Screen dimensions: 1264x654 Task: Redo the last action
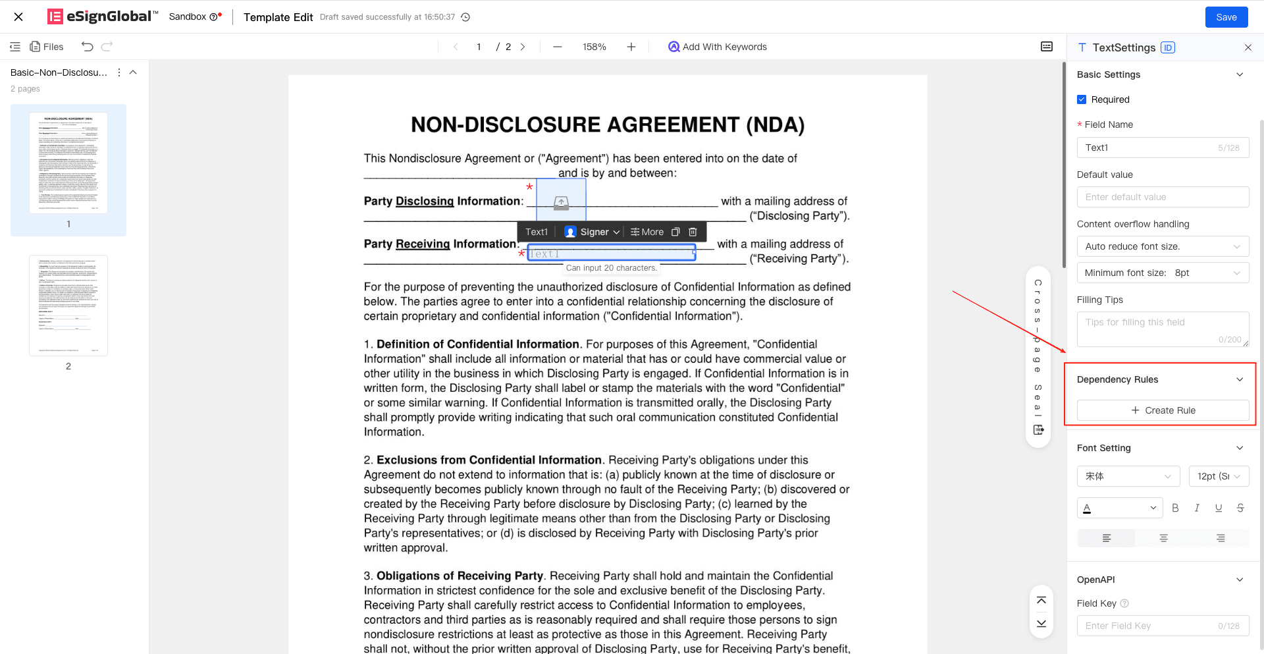coord(107,47)
